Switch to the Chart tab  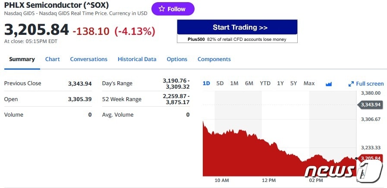click(x=53, y=59)
